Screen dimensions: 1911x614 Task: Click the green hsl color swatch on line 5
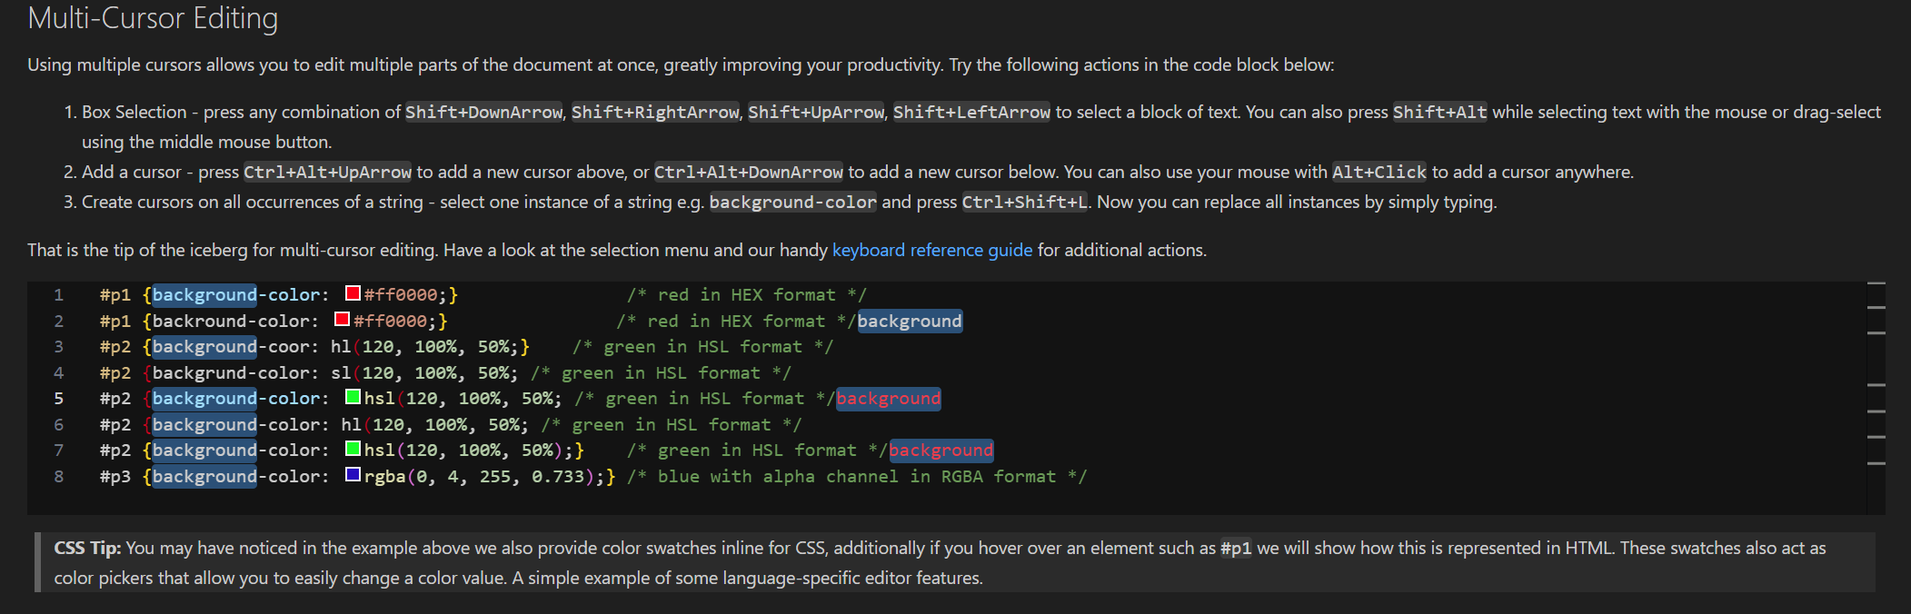pos(353,397)
